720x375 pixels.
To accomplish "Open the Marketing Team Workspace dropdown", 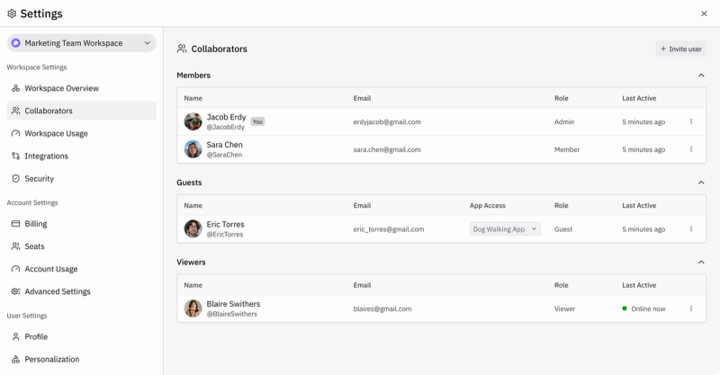I will 82,43.
